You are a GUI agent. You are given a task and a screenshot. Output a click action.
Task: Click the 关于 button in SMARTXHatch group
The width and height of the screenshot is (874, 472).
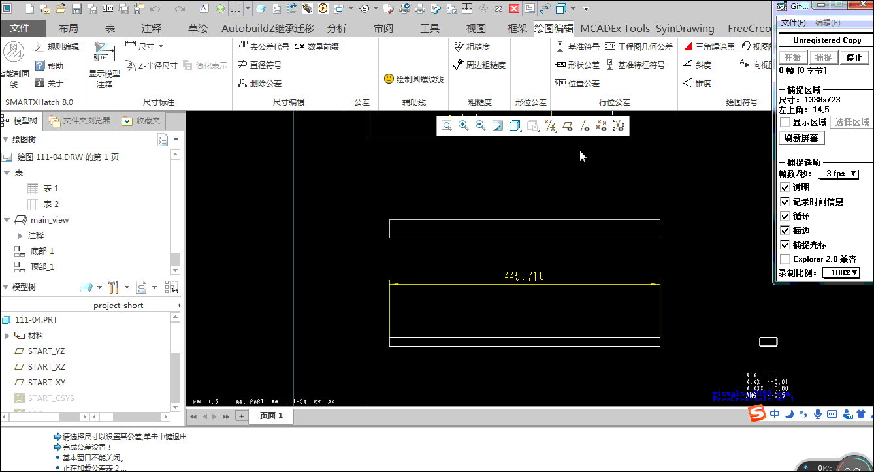[49, 84]
